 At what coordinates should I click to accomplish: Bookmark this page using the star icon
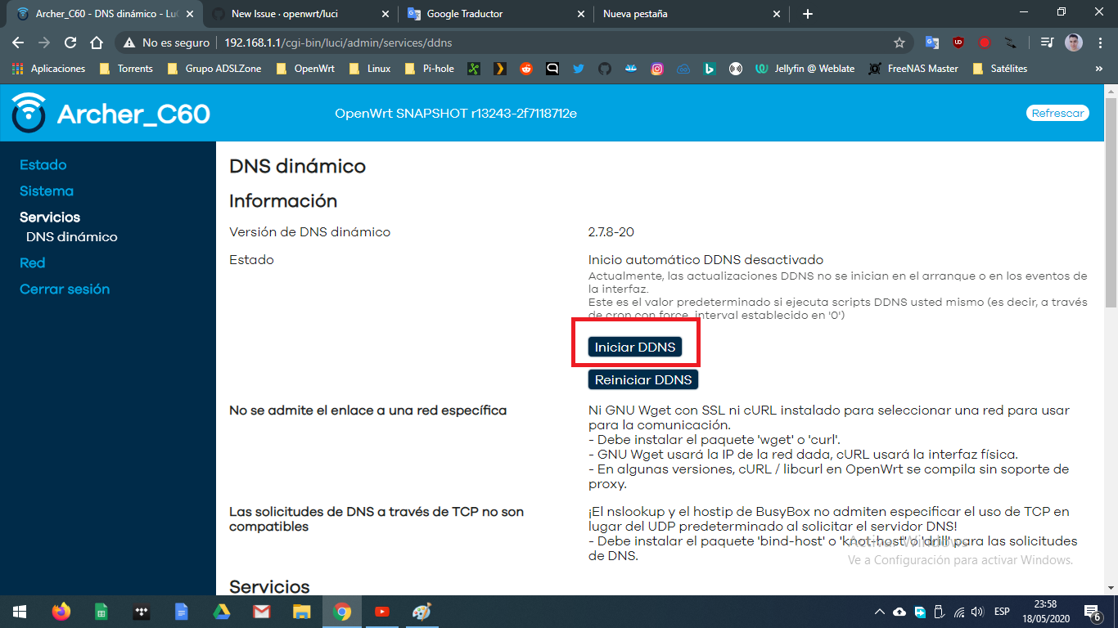tap(899, 43)
